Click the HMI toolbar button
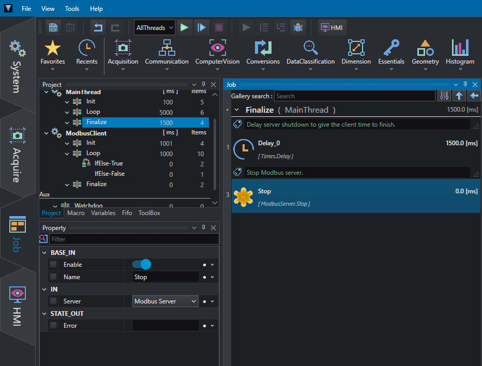 pos(332,28)
